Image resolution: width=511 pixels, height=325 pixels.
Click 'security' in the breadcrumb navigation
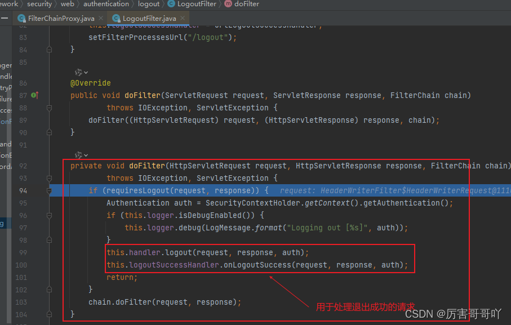39,4
